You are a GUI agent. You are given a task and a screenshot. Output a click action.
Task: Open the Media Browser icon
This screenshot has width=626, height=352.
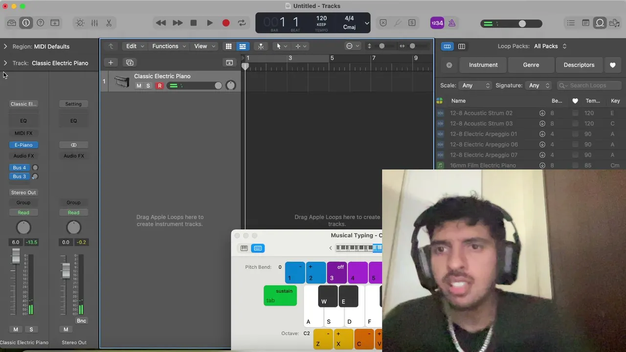click(x=614, y=23)
